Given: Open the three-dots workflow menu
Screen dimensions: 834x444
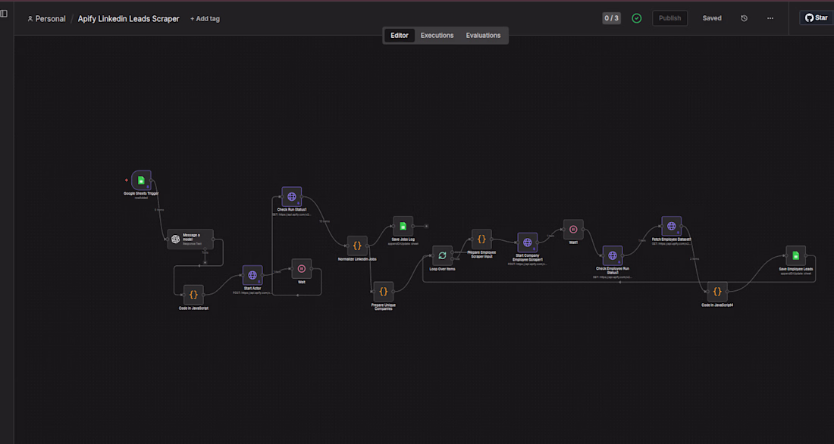Looking at the screenshot, I should coord(770,18).
